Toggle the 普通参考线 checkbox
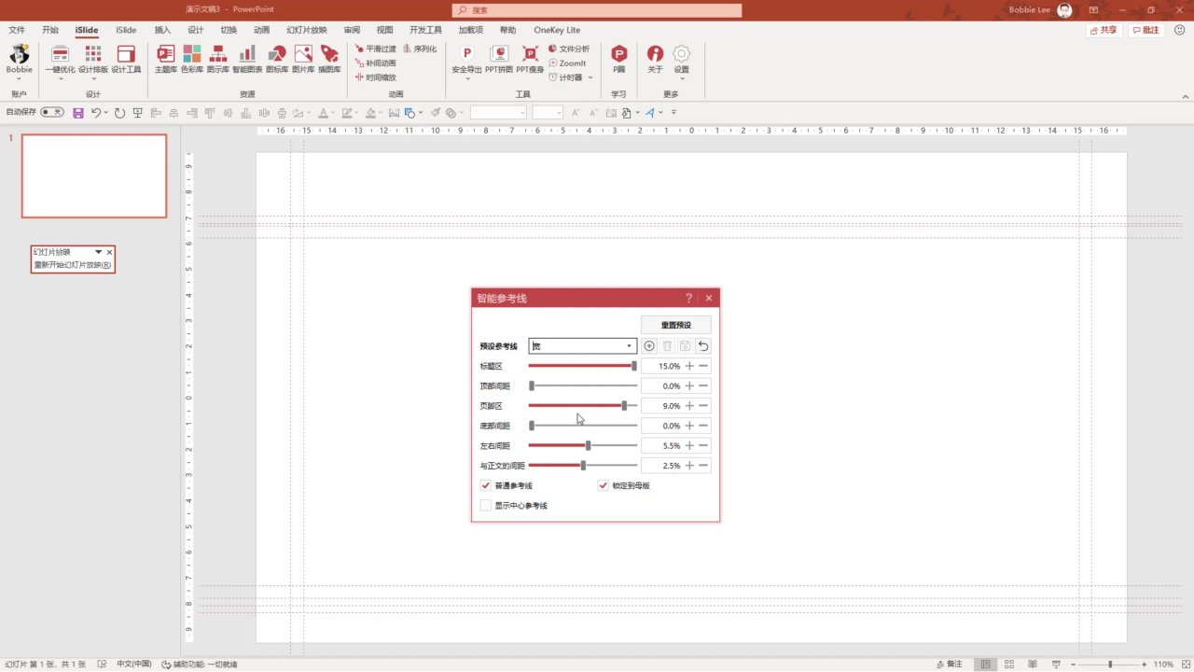The width and height of the screenshot is (1194, 672). (x=485, y=485)
